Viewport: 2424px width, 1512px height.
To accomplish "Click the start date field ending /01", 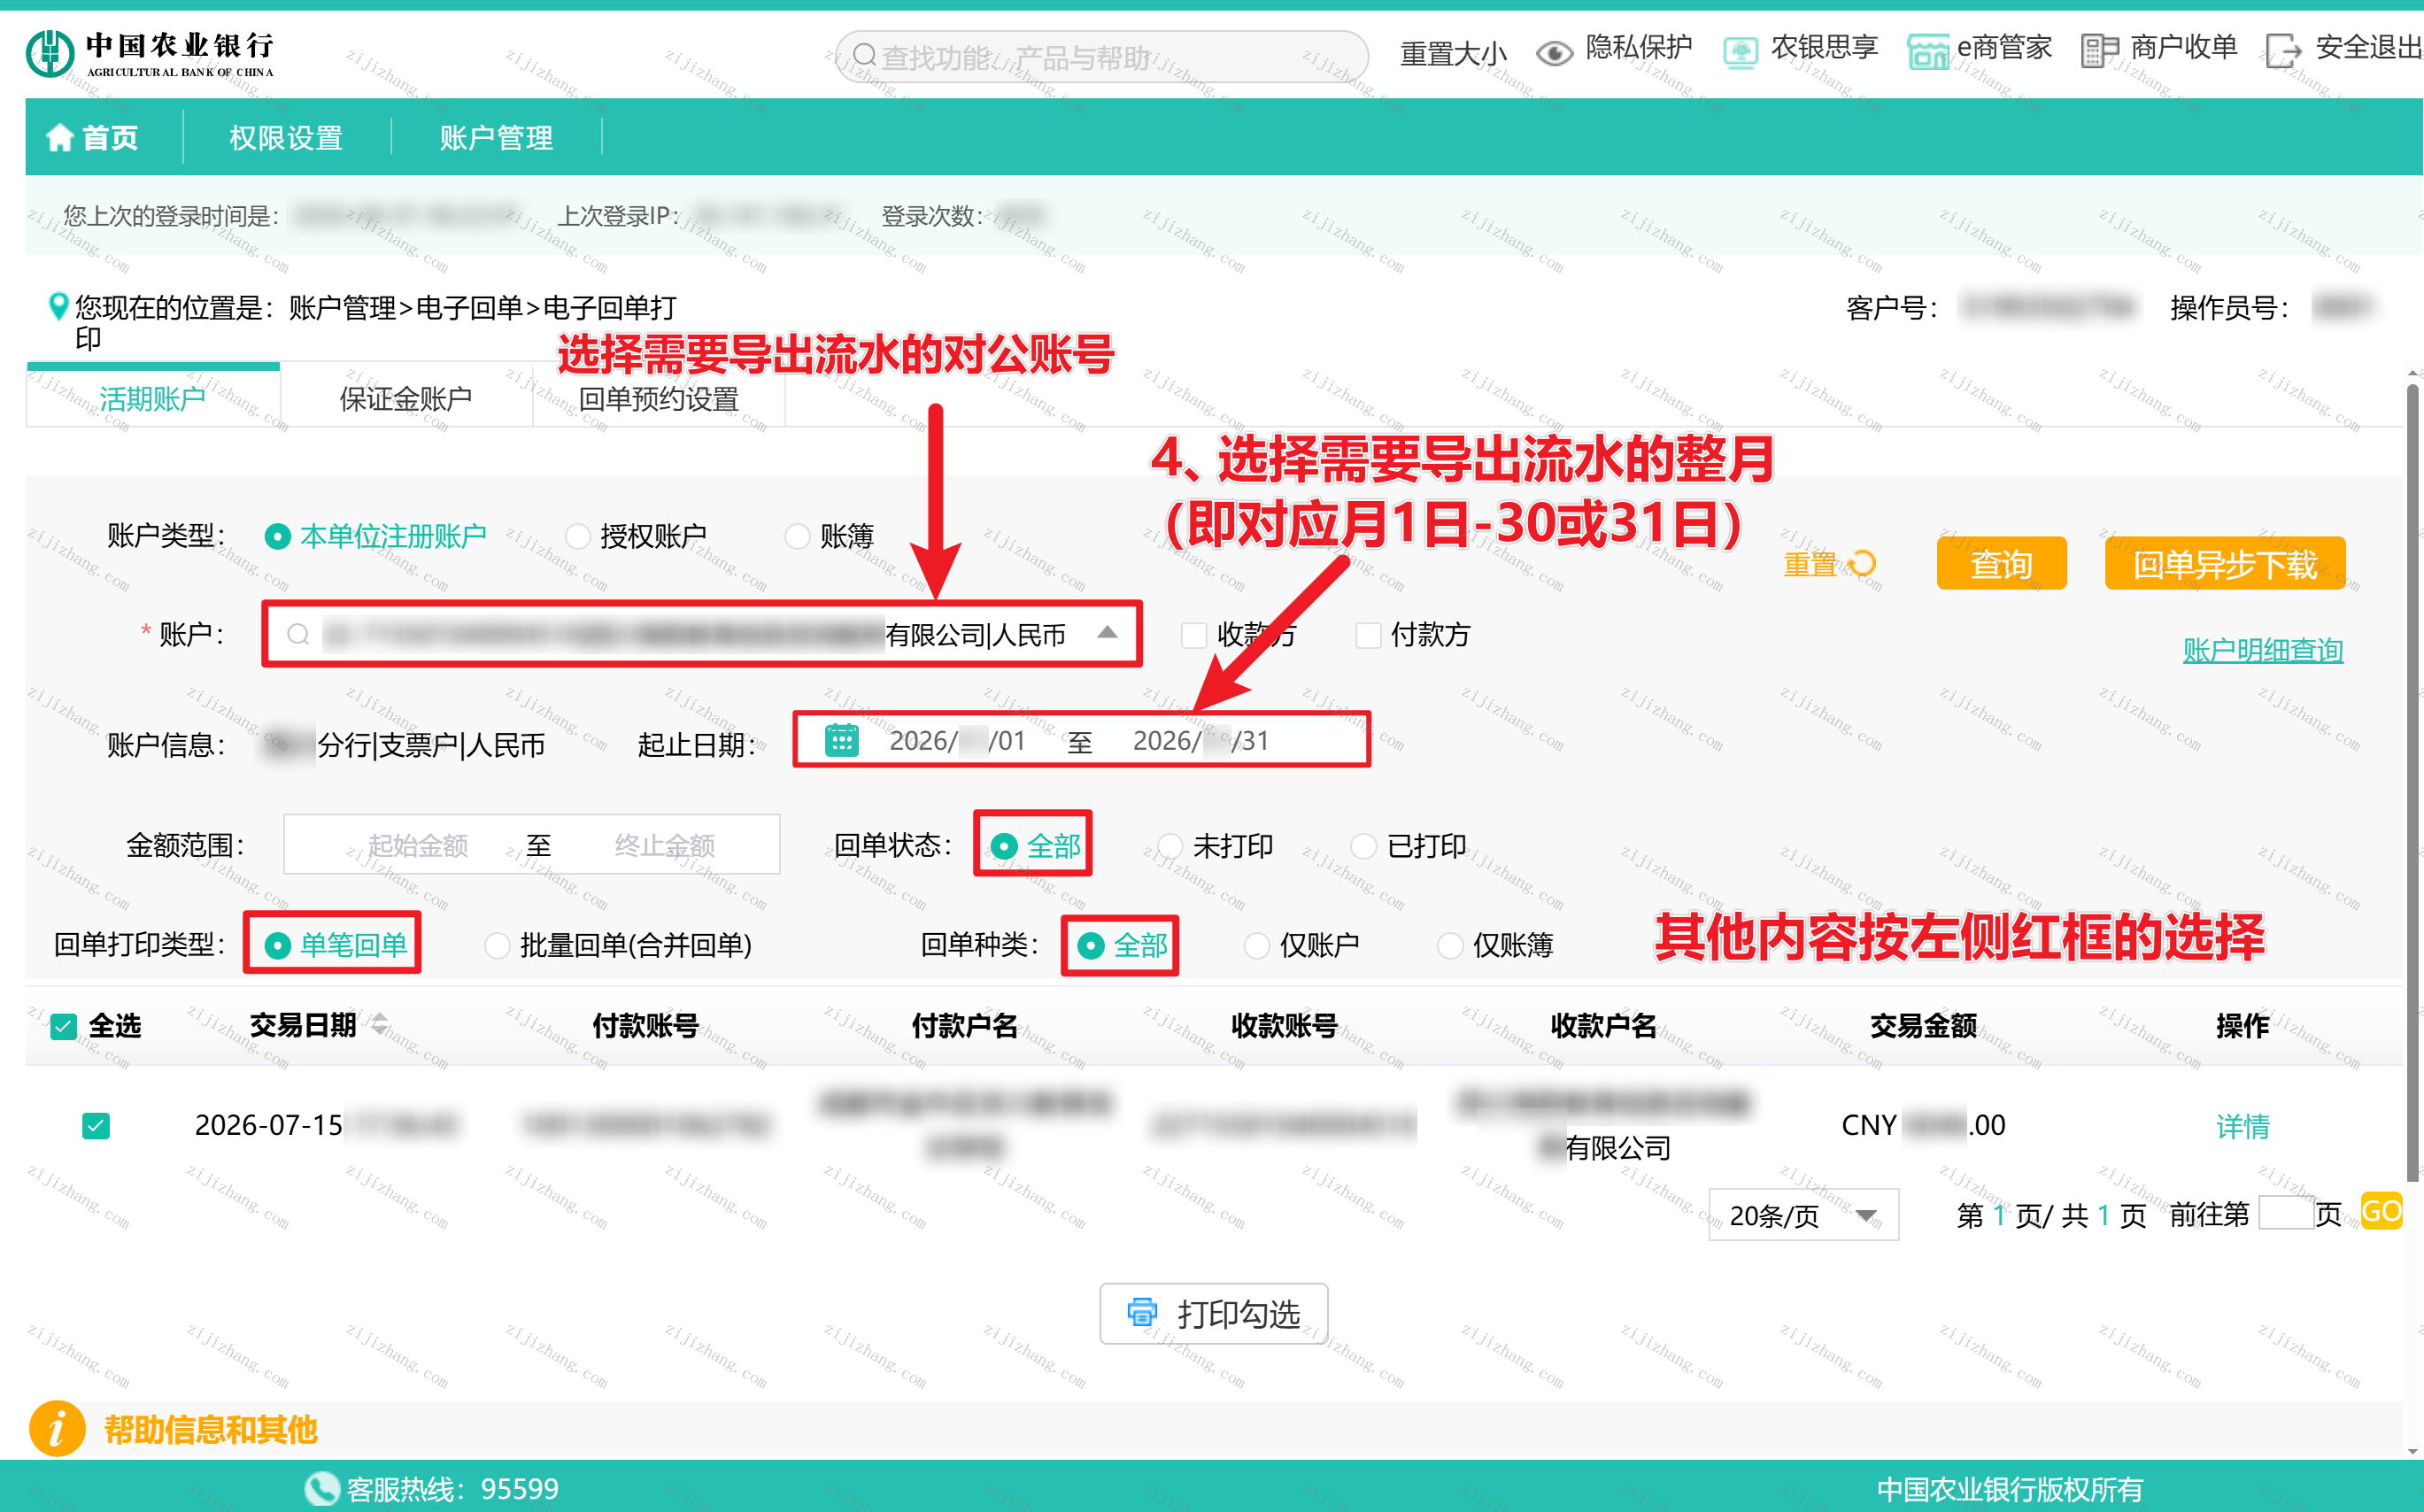I will click(957, 741).
